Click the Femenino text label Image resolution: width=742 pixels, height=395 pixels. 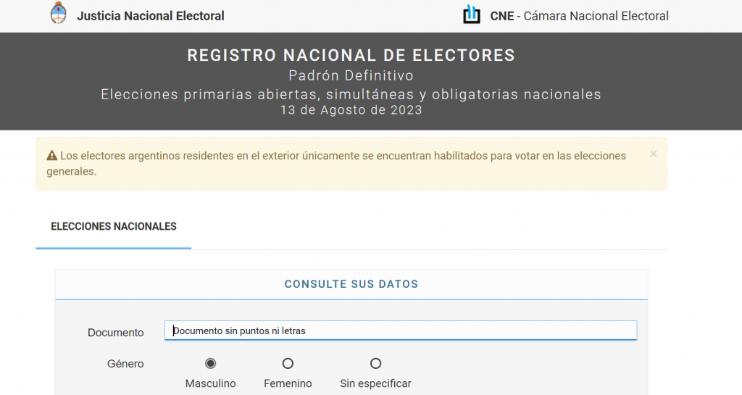click(x=288, y=383)
